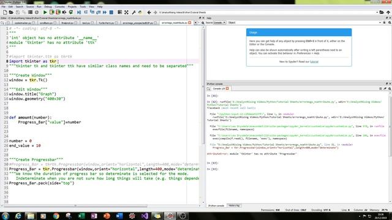Open the Run menu
Screen dimensions: 392x220
(39, 7)
